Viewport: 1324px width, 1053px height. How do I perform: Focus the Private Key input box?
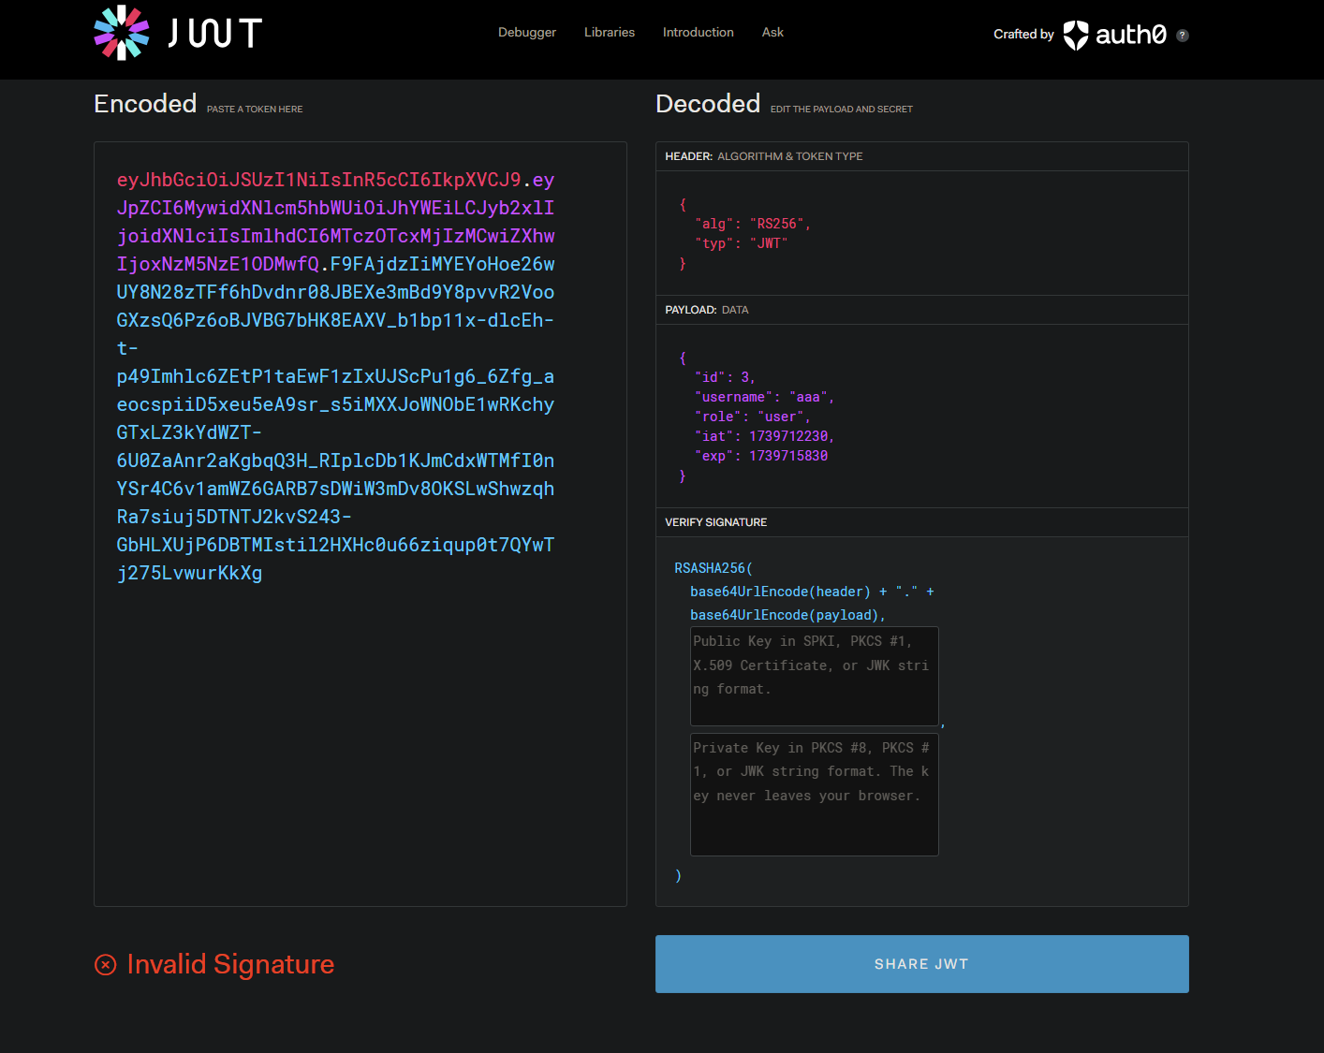click(814, 794)
